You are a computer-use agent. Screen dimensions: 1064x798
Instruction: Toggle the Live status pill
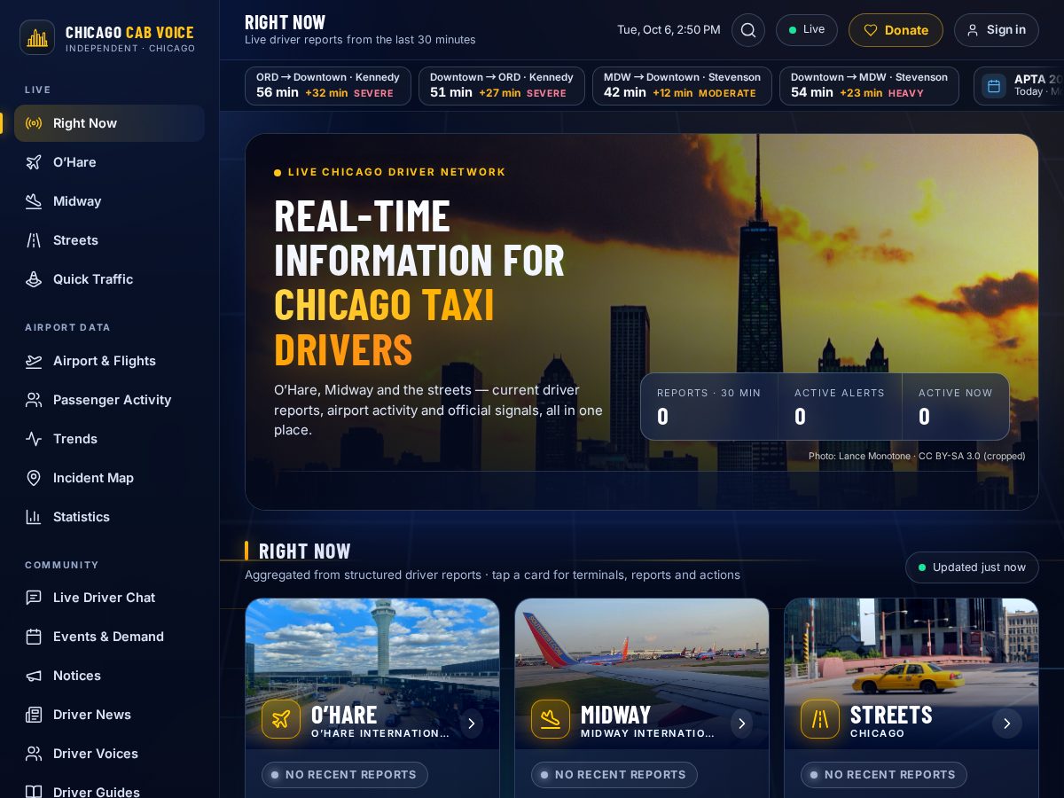point(807,30)
